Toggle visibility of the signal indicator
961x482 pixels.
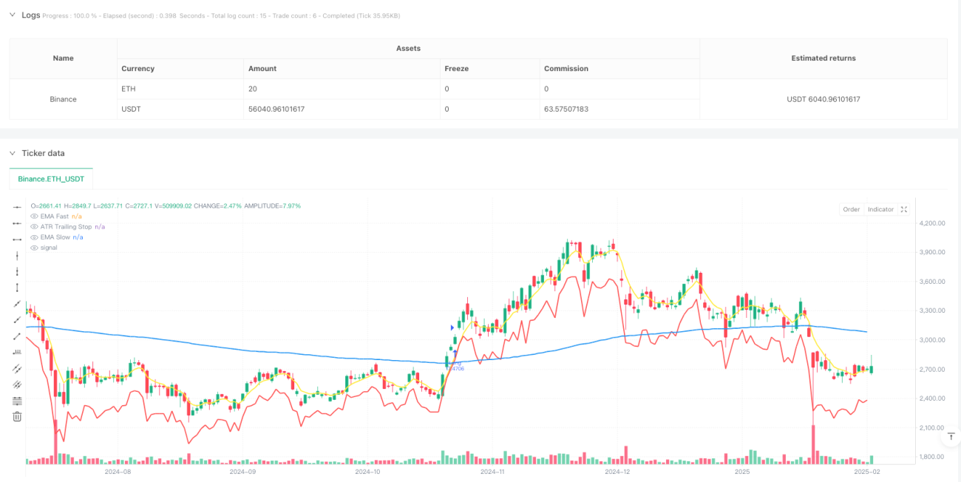(33, 248)
